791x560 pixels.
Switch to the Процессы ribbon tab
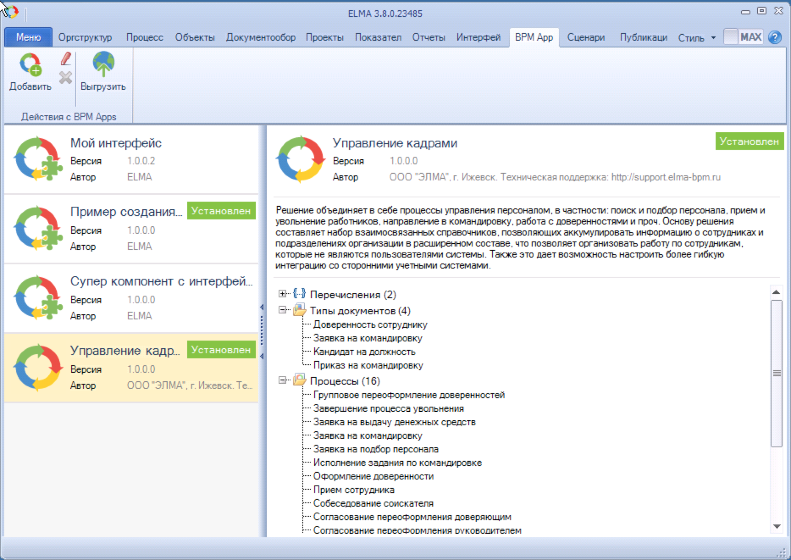[145, 37]
